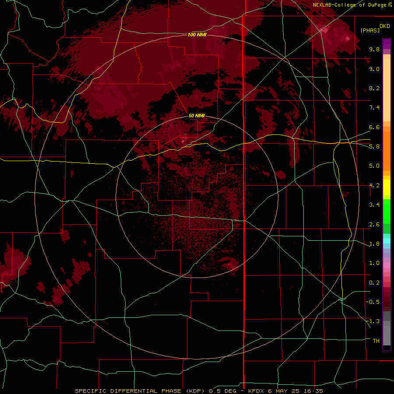Click the 9.0 color scale value
Image resolution: width=394 pixels, height=394 pixels.
tap(374, 69)
